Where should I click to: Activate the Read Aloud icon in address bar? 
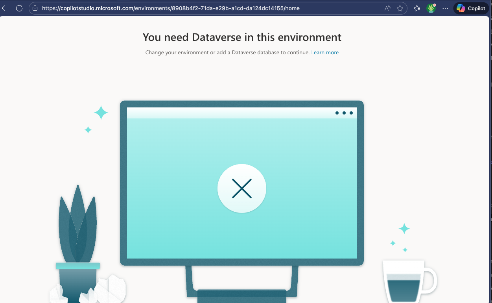coord(387,8)
